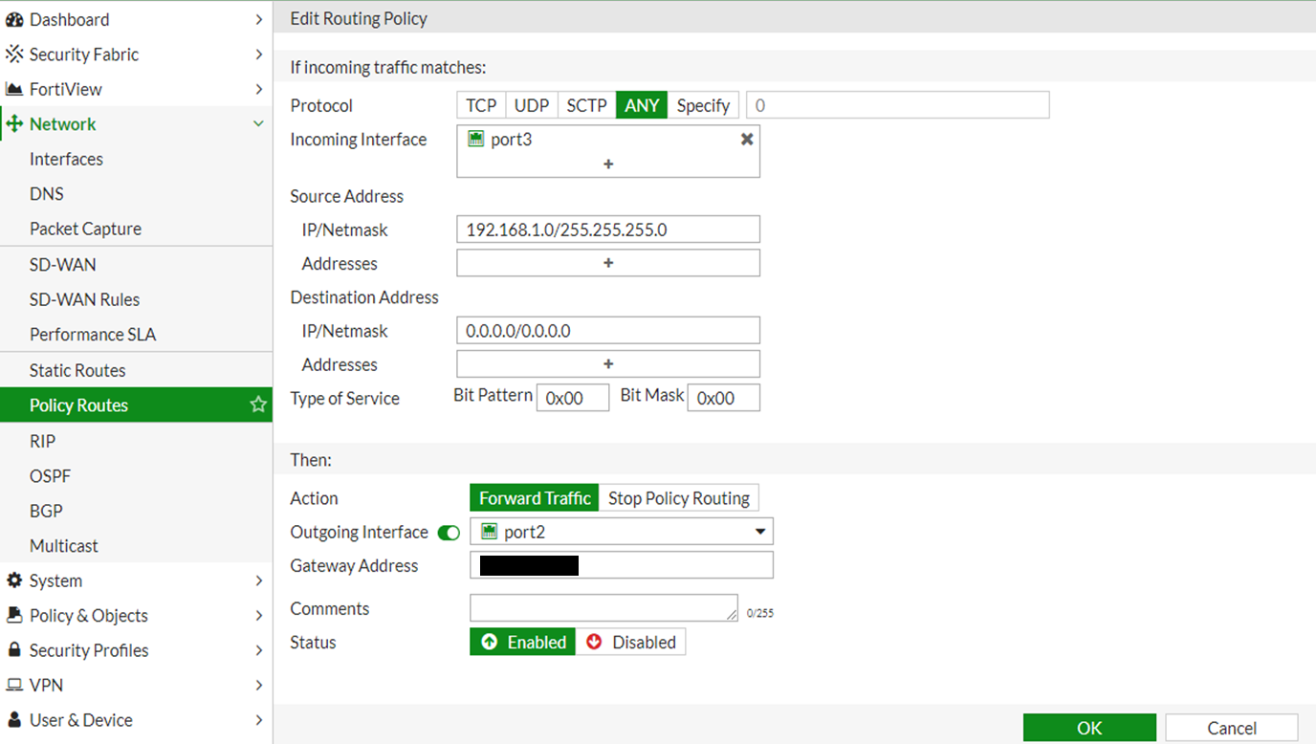1316x744 pixels.
Task: Remove port3 using the X icon
Action: [x=747, y=140]
